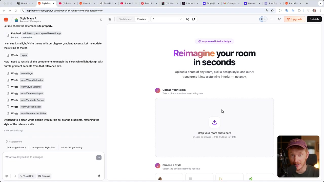
Task: Bookmark this page with the star icon
Action: point(272,11)
